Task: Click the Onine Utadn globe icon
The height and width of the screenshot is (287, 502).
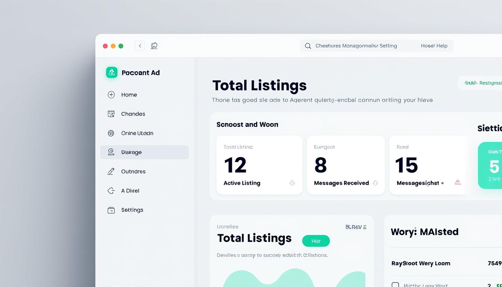Action: pyautogui.click(x=111, y=133)
